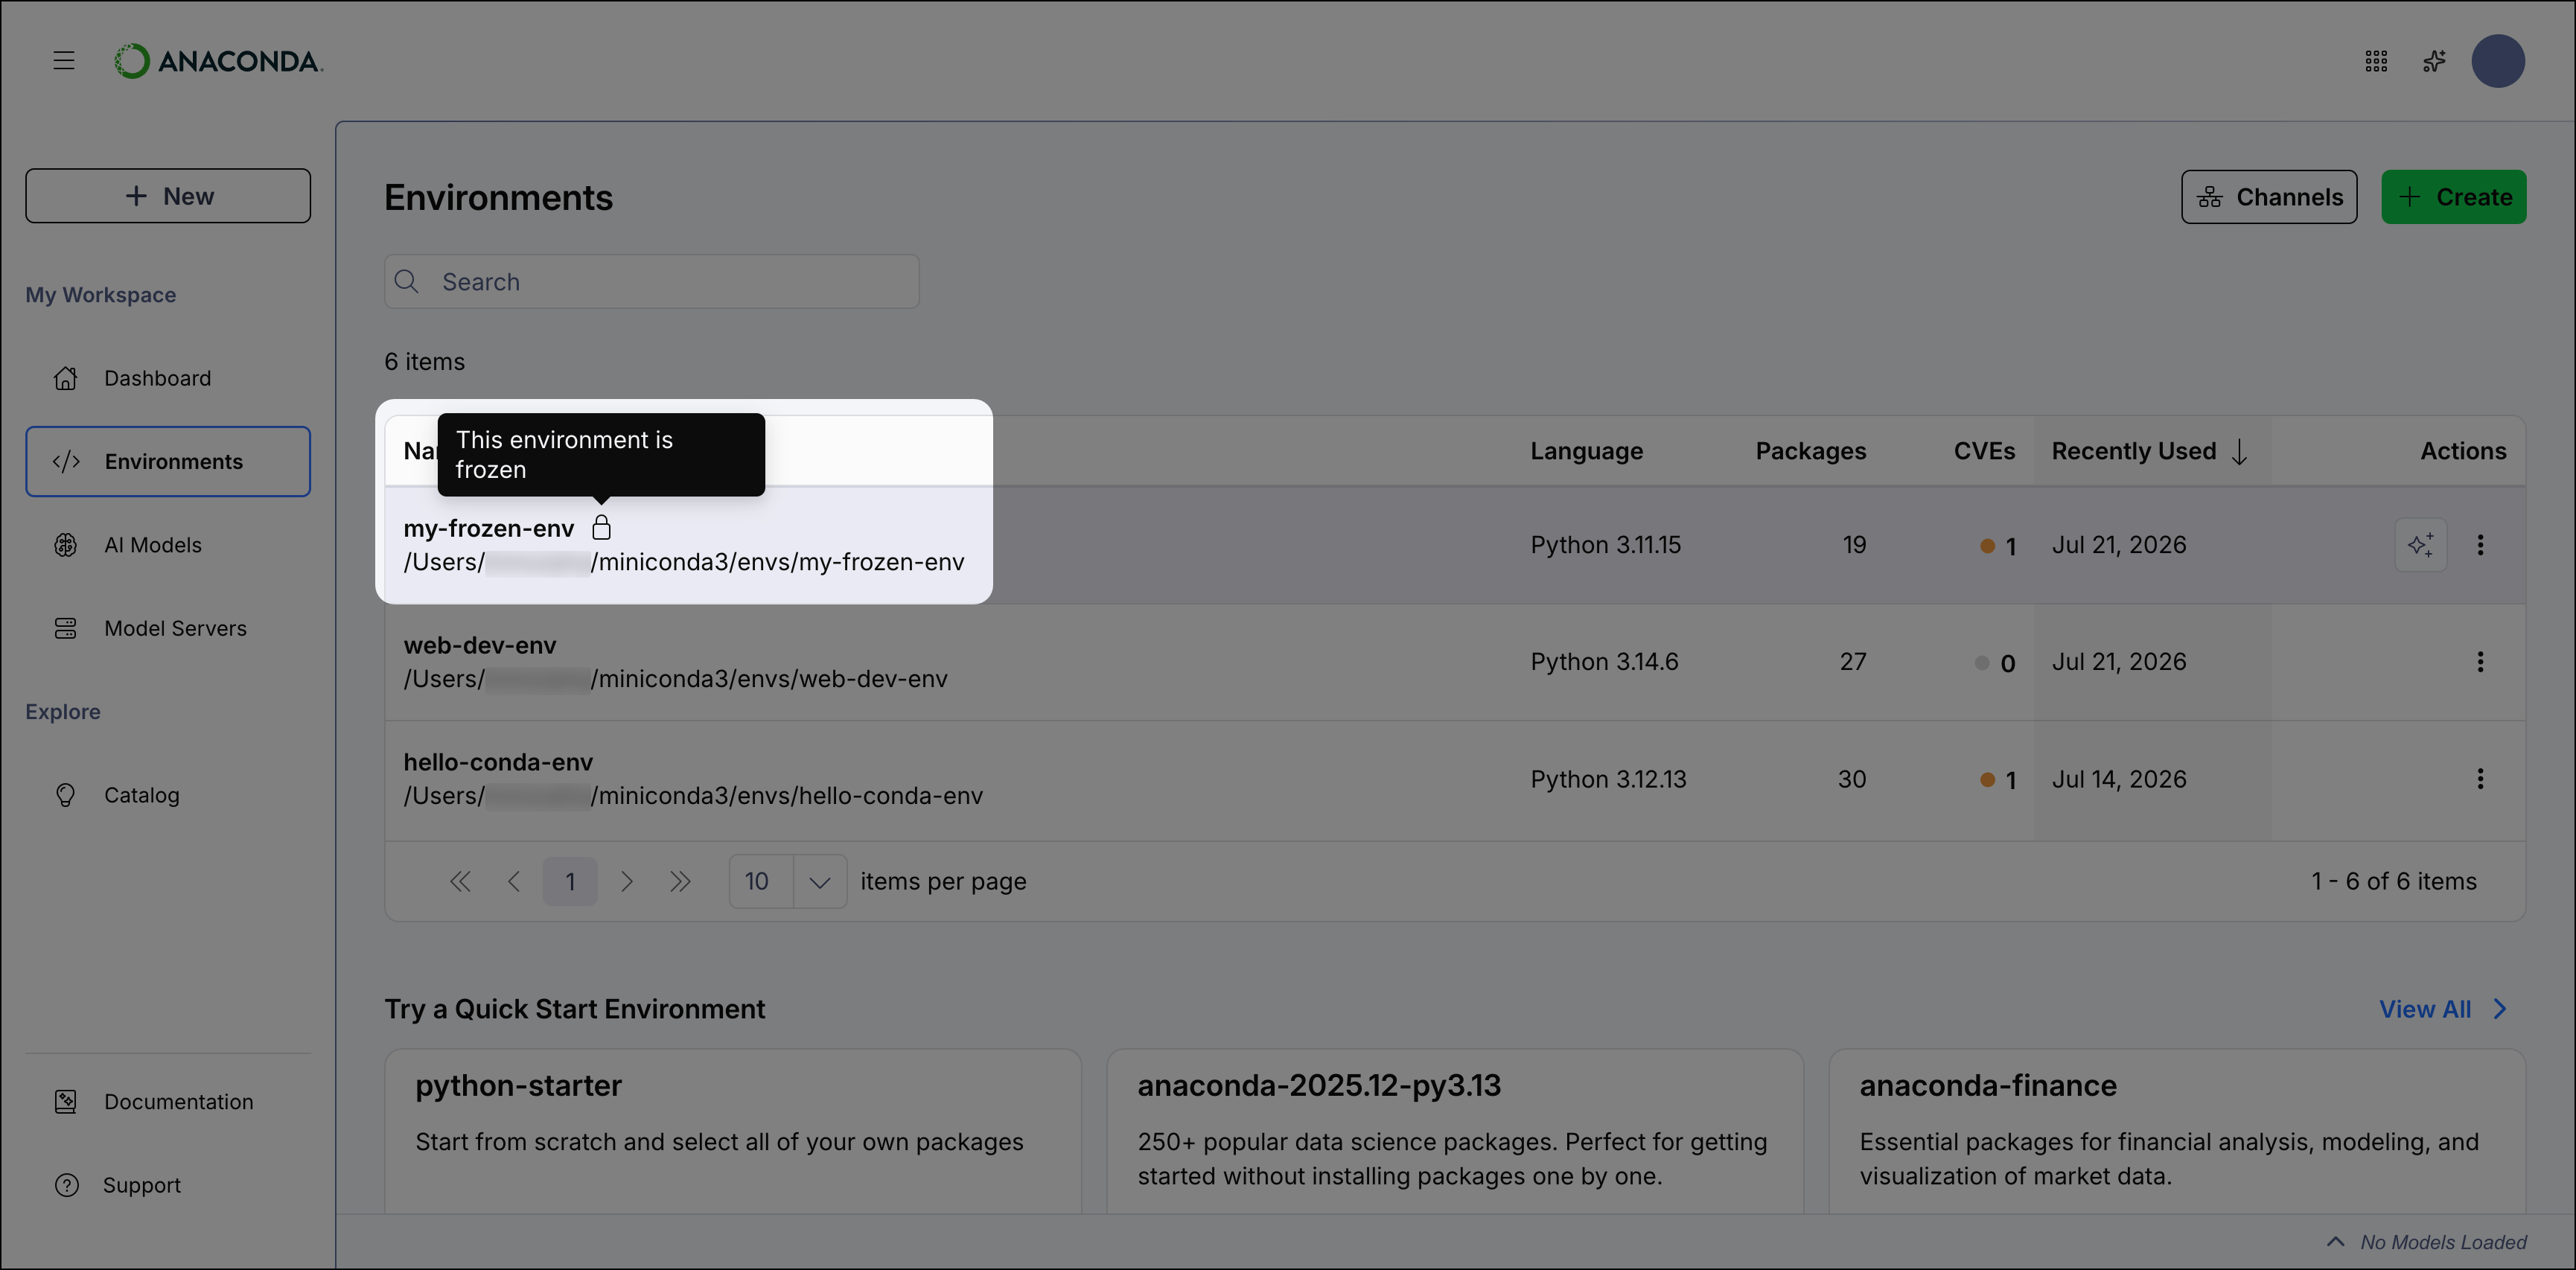Open the apps grid launcher
Viewport: 2576px width, 1270px height.
tap(2376, 62)
